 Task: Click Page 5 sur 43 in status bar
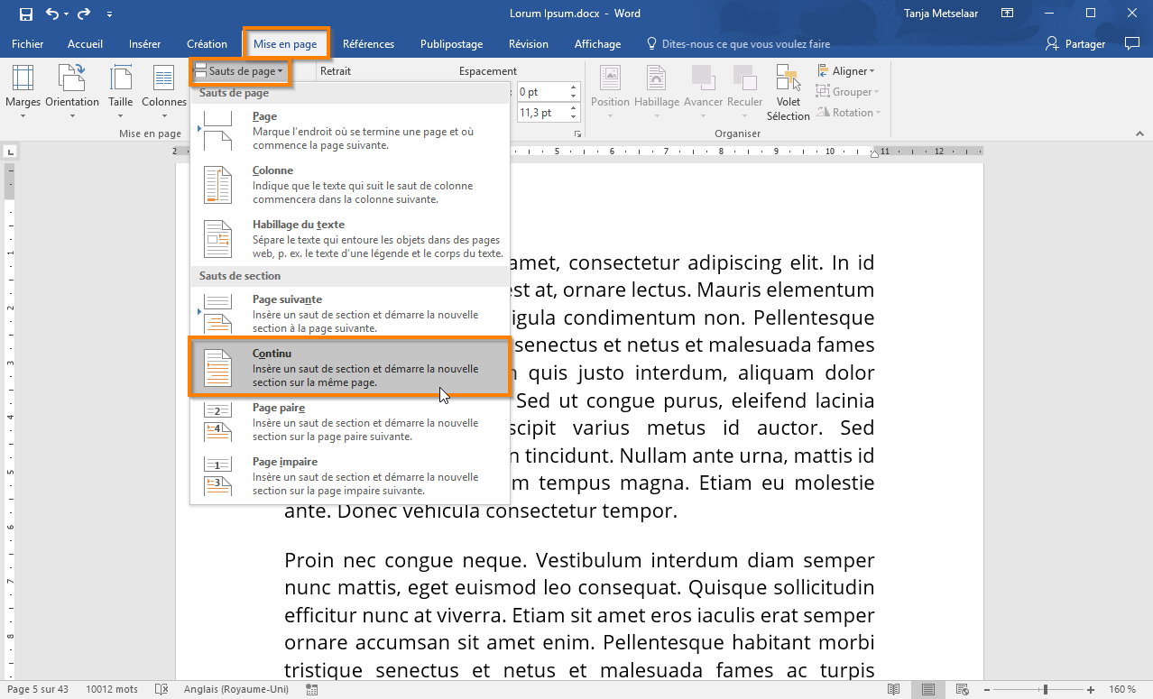(38, 689)
